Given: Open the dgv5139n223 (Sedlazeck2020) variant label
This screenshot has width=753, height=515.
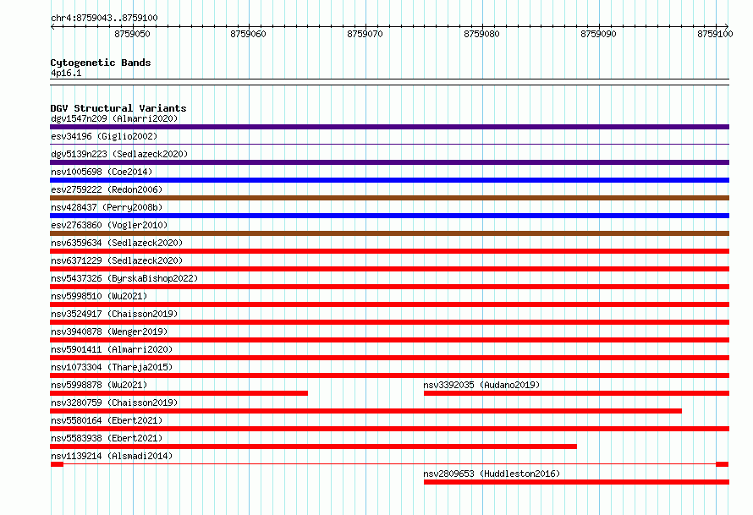Looking at the screenshot, I should (119, 154).
